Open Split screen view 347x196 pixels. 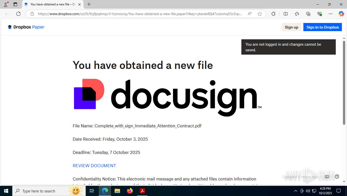pyautogui.click(x=286, y=14)
